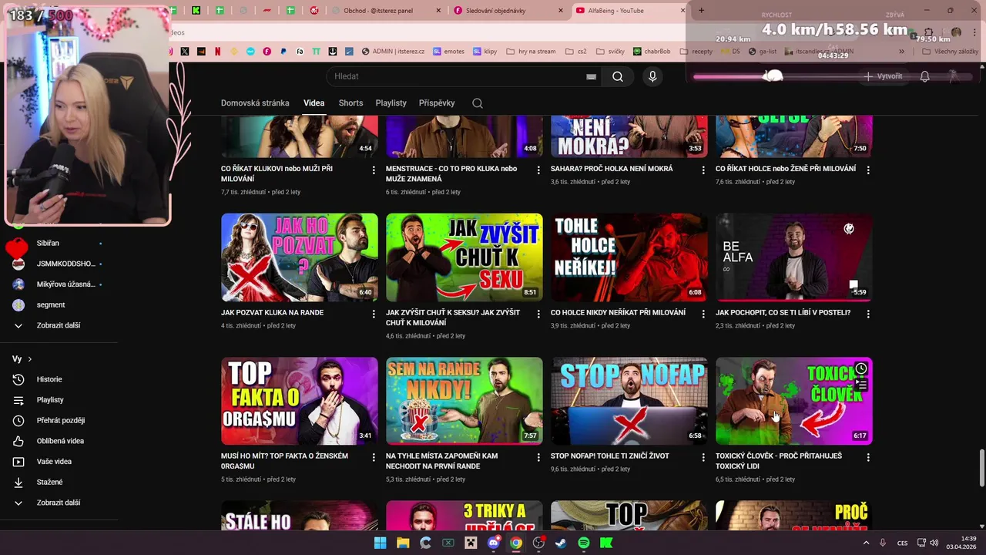This screenshot has width=986, height=555.
Task: Open Steam from taskbar
Action: [561, 543]
